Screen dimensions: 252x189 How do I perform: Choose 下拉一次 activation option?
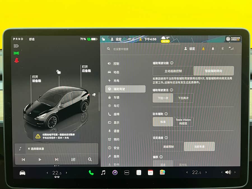(163, 98)
